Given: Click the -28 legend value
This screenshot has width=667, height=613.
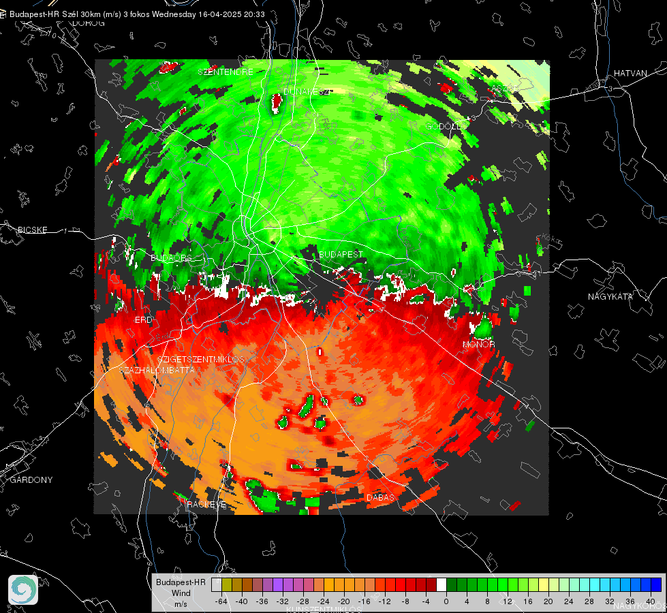Looking at the screenshot, I should point(303,601).
